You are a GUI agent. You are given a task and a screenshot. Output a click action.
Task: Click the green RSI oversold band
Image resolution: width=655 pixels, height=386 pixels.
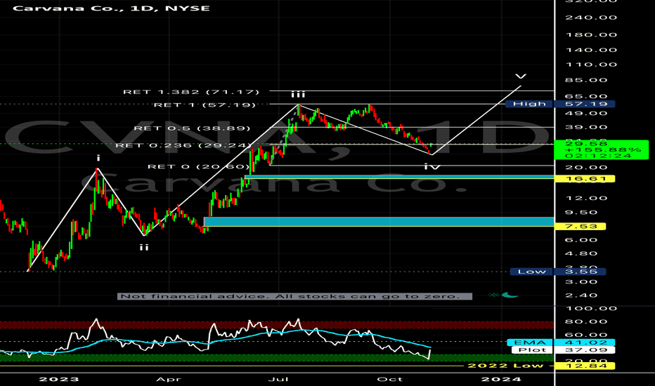point(276,358)
